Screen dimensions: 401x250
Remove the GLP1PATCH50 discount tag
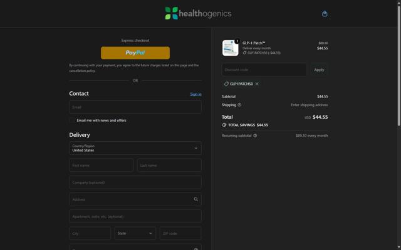click(x=257, y=84)
